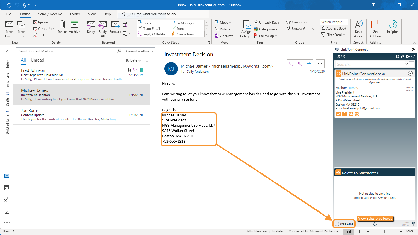The width and height of the screenshot is (418, 235).
Task: Open Junk dropdown
Action: [41, 35]
